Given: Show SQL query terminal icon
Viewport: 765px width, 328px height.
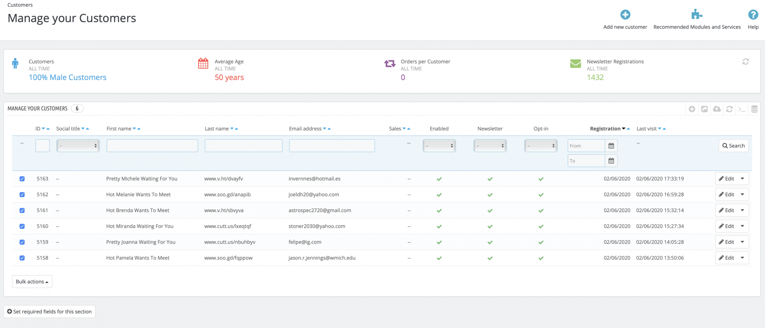Looking at the screenshot, I should click(x=741, y=109).
